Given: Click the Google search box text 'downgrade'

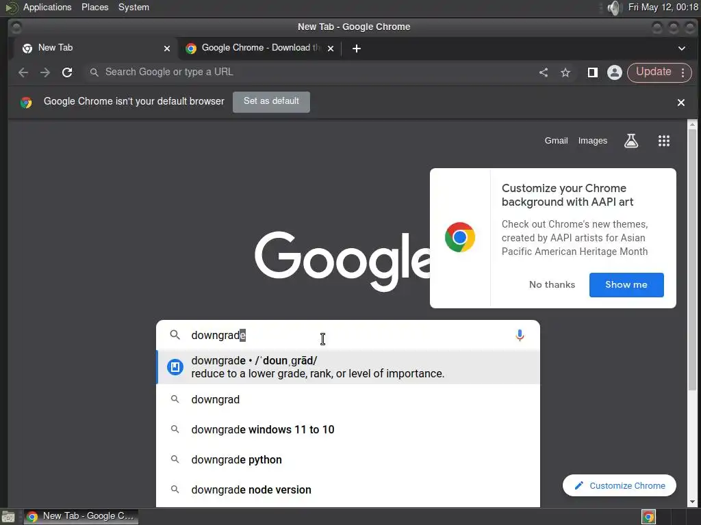Looking at the screenshot, I should (x=218, y=335).
